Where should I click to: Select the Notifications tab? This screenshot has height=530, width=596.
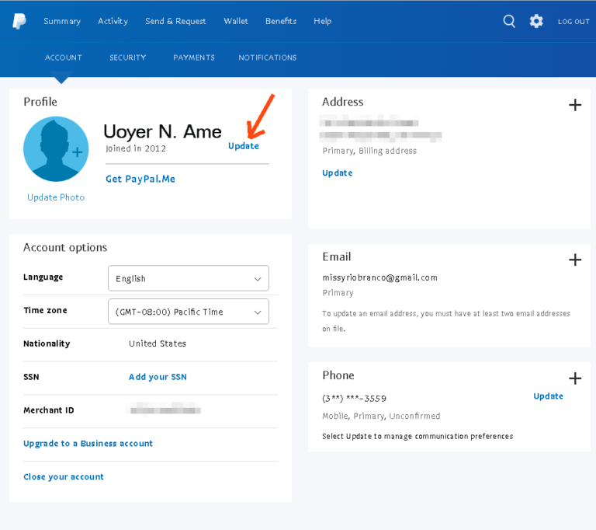(268, 58)
